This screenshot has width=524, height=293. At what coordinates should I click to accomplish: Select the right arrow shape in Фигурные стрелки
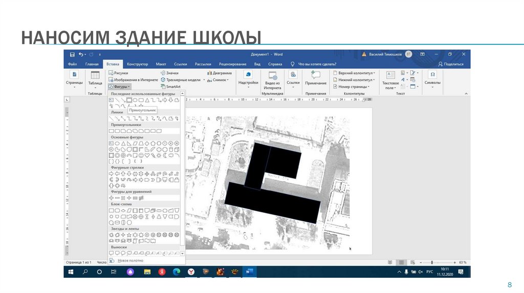[111, 174]
